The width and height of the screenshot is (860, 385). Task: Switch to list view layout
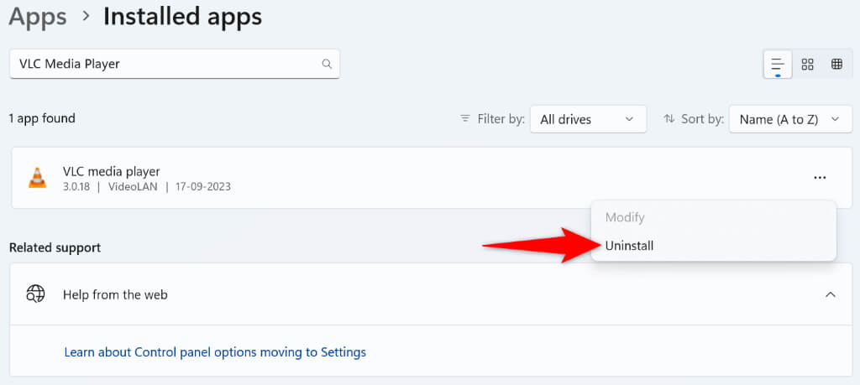tap(778, 65)
